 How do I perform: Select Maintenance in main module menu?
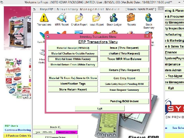click(175, 64)
